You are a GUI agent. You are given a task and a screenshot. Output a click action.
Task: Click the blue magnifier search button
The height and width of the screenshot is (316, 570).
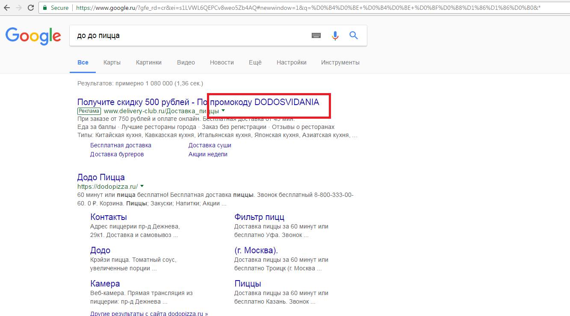click(x=354, y=35)
